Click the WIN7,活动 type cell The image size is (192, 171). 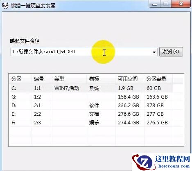[67, 88]
